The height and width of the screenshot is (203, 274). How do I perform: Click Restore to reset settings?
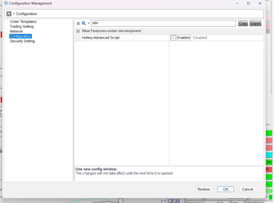pos(204,189)
